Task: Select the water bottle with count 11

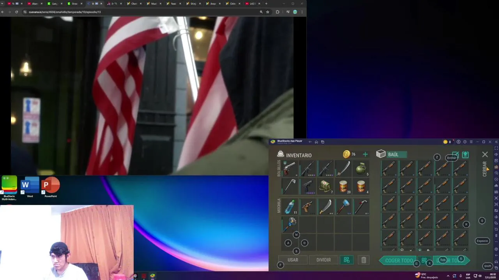Action: (x=290, y=206)
